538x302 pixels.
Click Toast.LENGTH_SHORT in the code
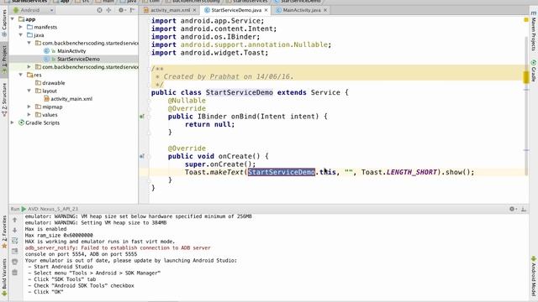tap(399, 172)
